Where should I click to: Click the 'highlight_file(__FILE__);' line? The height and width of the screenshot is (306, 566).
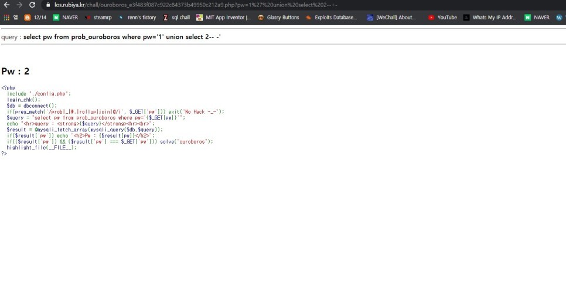click(x=42, y=147)
